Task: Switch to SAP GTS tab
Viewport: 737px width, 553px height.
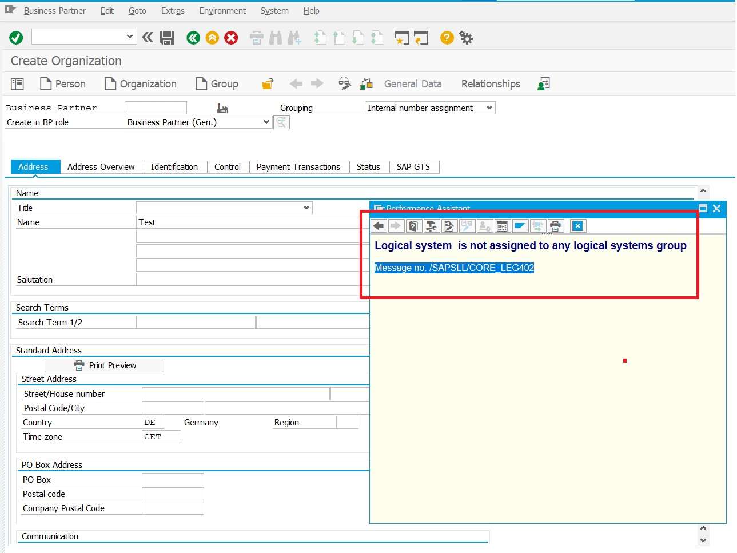Action: (x=413, y=167)
